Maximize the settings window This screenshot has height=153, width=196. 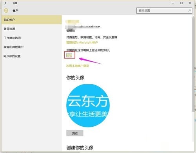click(x=181, y=3)
